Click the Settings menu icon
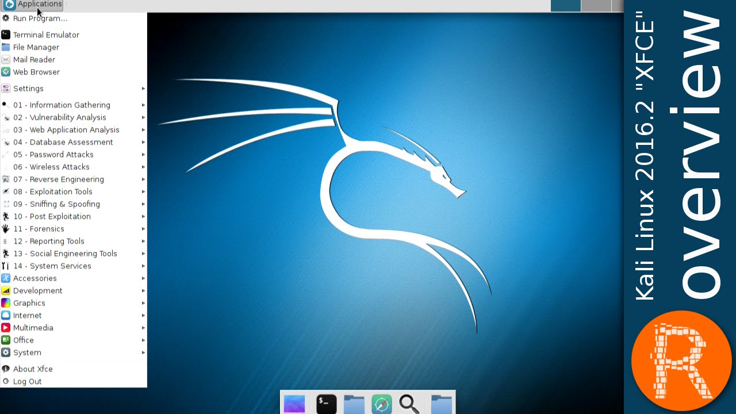Image resolution: width=736 pixels, height=414 pixels. pyautogui.click(x=6, y=89)
